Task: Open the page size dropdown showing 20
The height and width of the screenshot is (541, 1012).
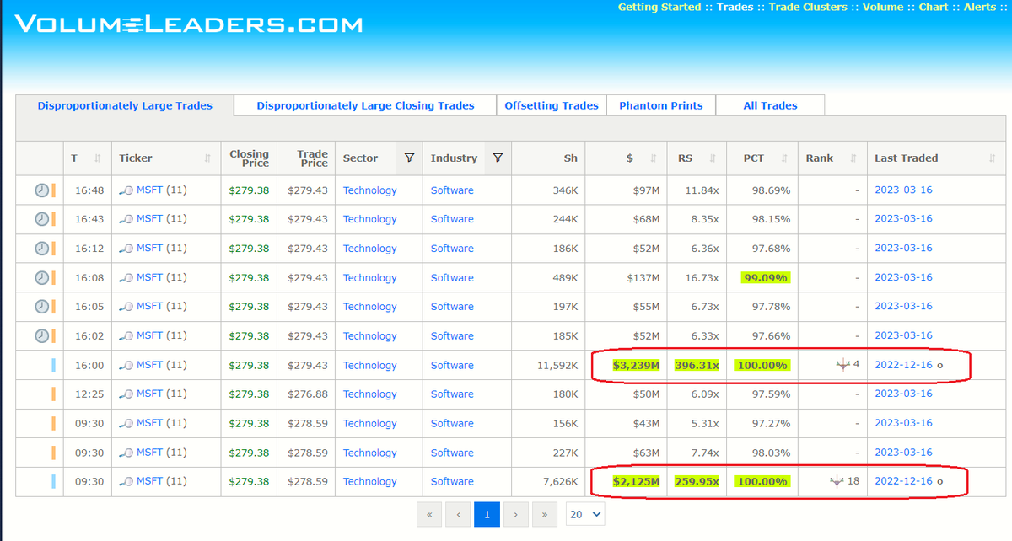Action: coord(585,513)
